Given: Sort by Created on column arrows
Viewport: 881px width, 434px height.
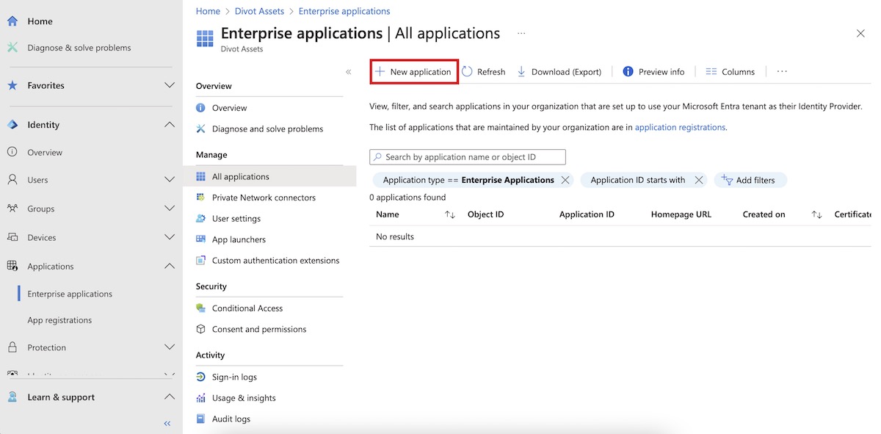Looking at the screenshot, I should [x=816, y=214].
